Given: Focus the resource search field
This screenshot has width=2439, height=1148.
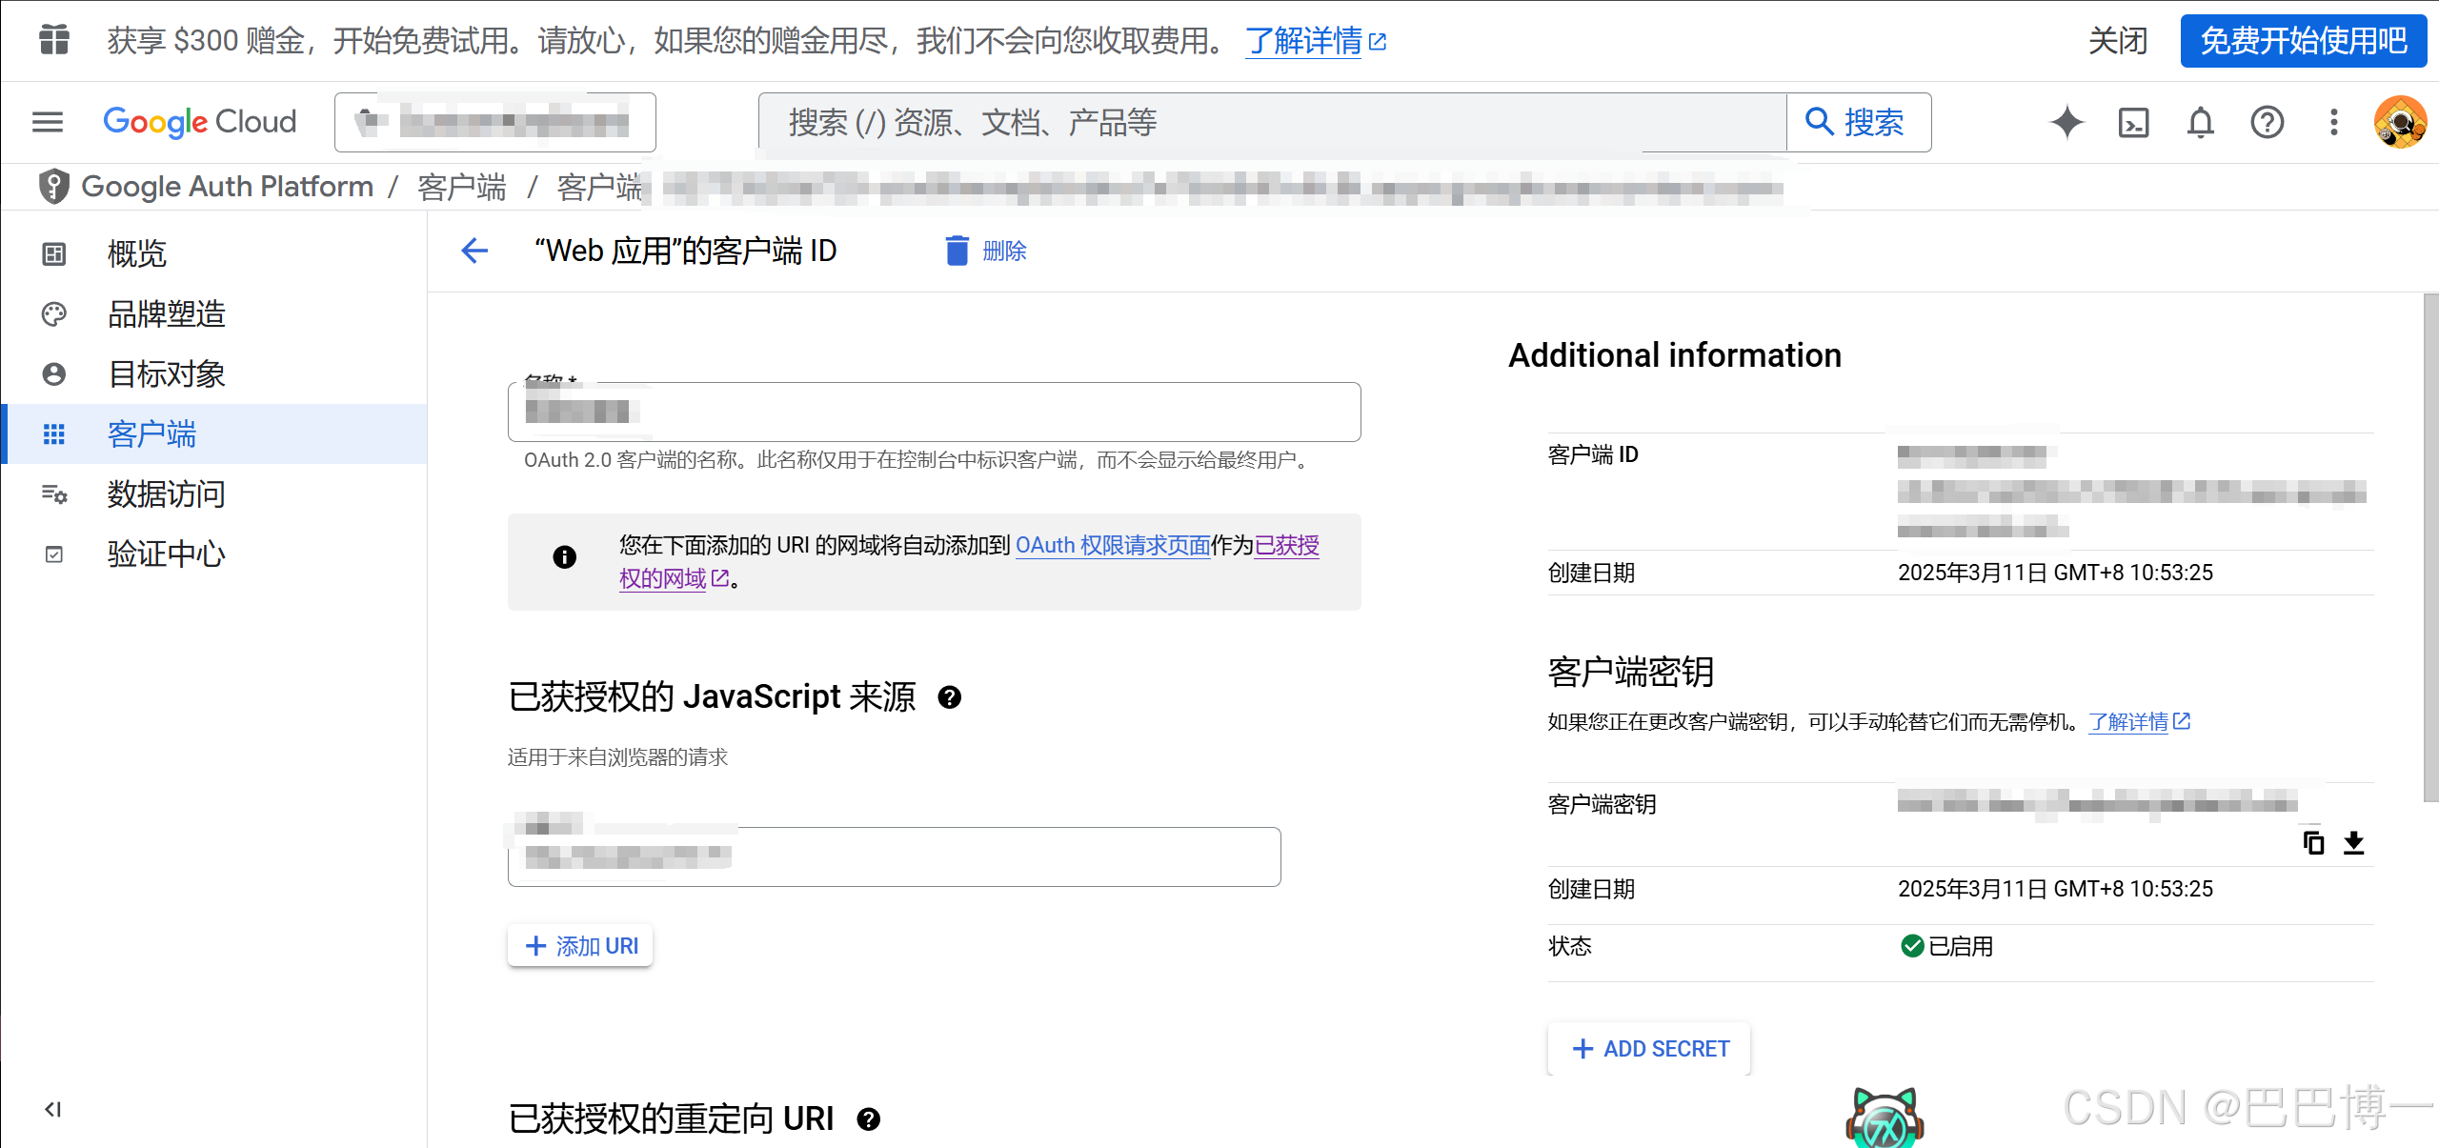Looking at the screenshot, I should coord(1272,122).
